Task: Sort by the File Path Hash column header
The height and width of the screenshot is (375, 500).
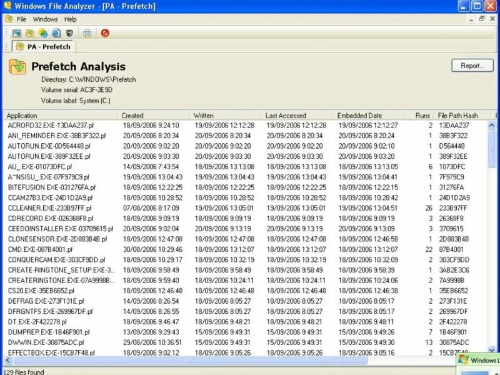Action: [462, 116]
